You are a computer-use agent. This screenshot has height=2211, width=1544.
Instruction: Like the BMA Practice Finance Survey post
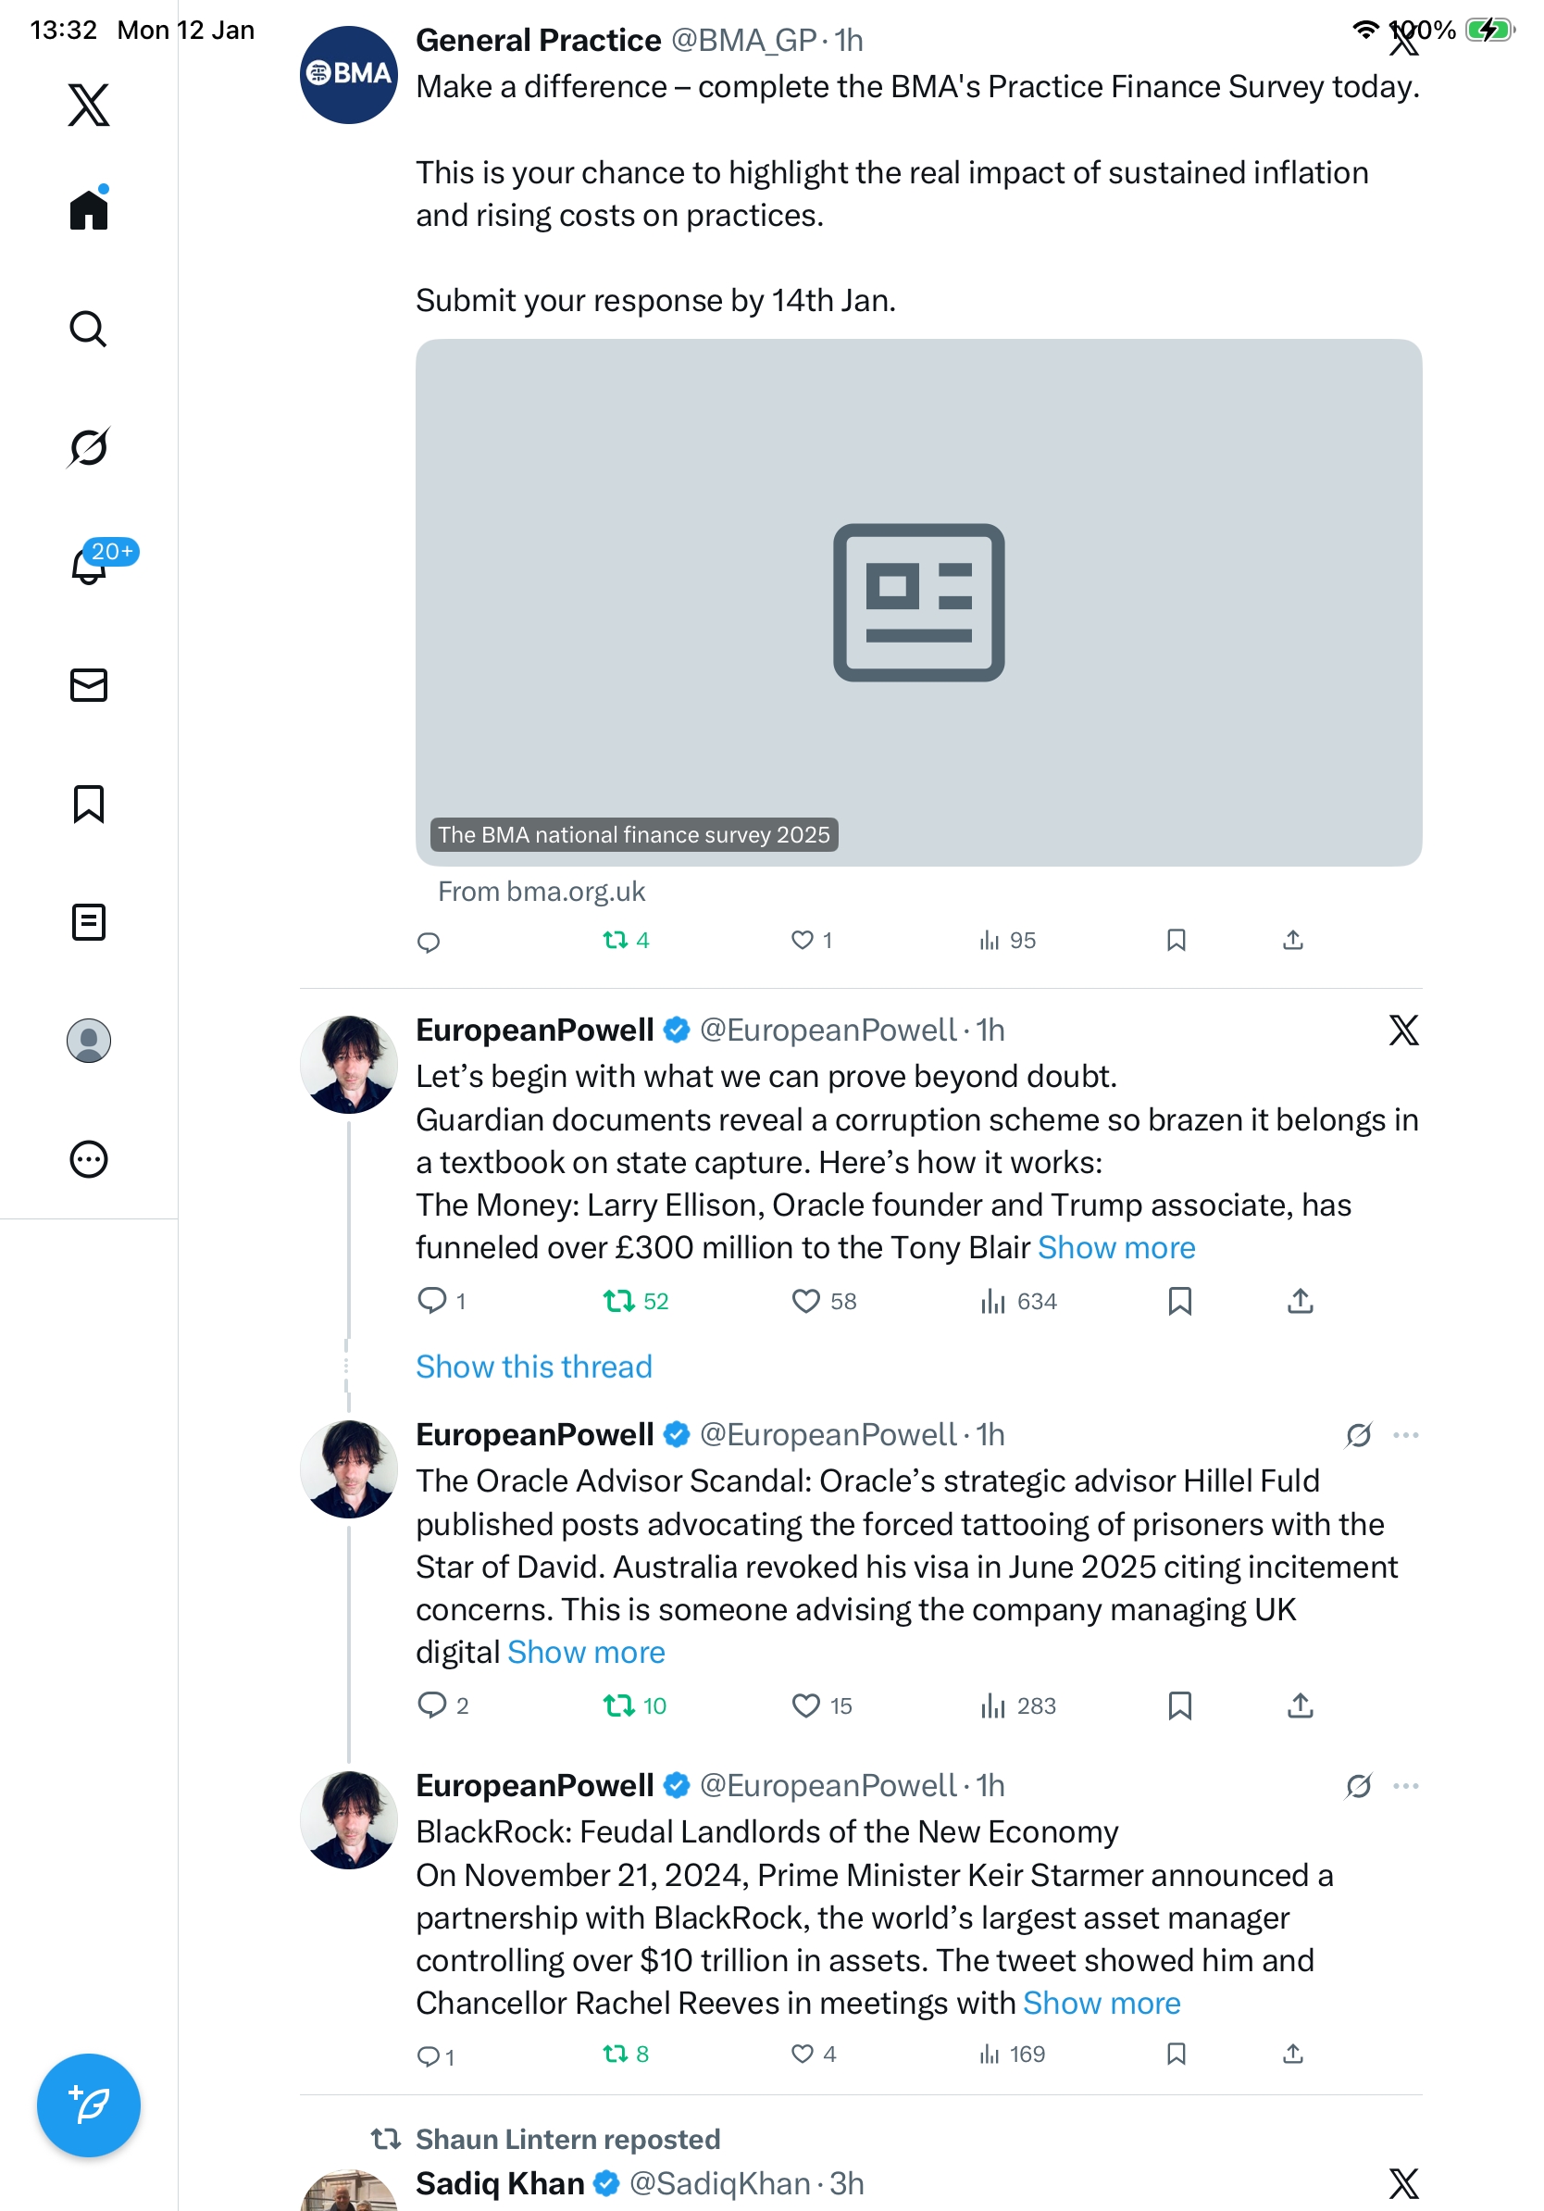coord(812,940)
